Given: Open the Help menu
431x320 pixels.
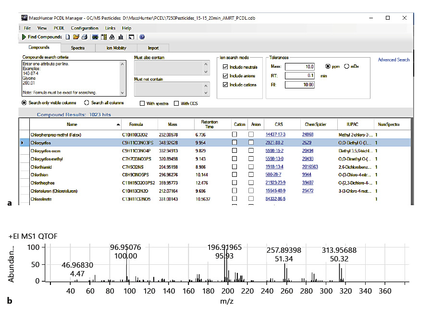Looking at the screenshot, I should point(127,28).
